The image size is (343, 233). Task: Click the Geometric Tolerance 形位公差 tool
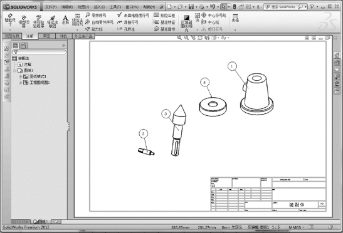[164, 15]
